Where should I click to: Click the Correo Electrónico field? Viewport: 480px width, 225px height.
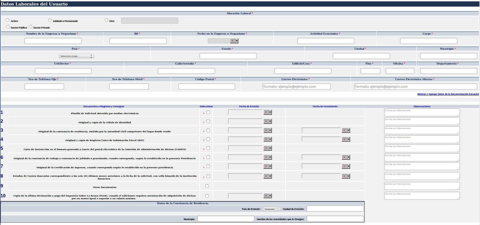tap(297, 86)
